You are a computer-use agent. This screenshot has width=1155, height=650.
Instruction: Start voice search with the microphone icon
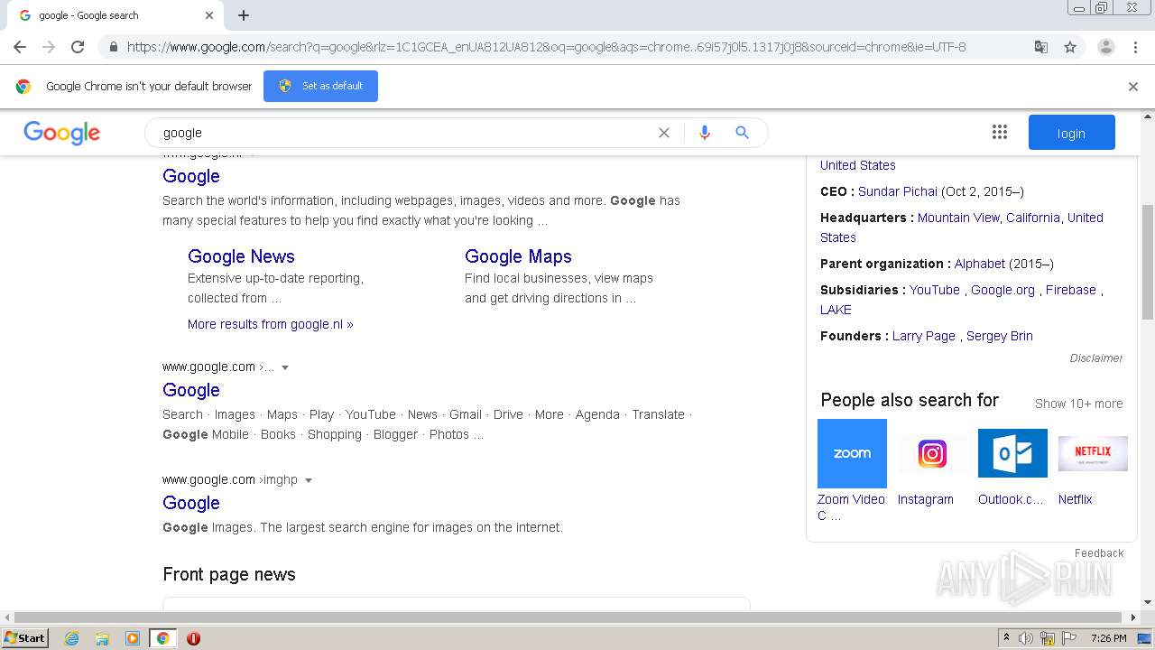(x=705, y=133)
